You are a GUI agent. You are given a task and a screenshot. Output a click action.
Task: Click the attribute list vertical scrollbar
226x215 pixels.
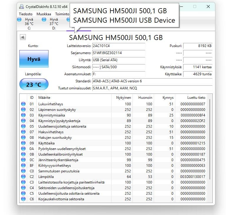coord(210,139)
